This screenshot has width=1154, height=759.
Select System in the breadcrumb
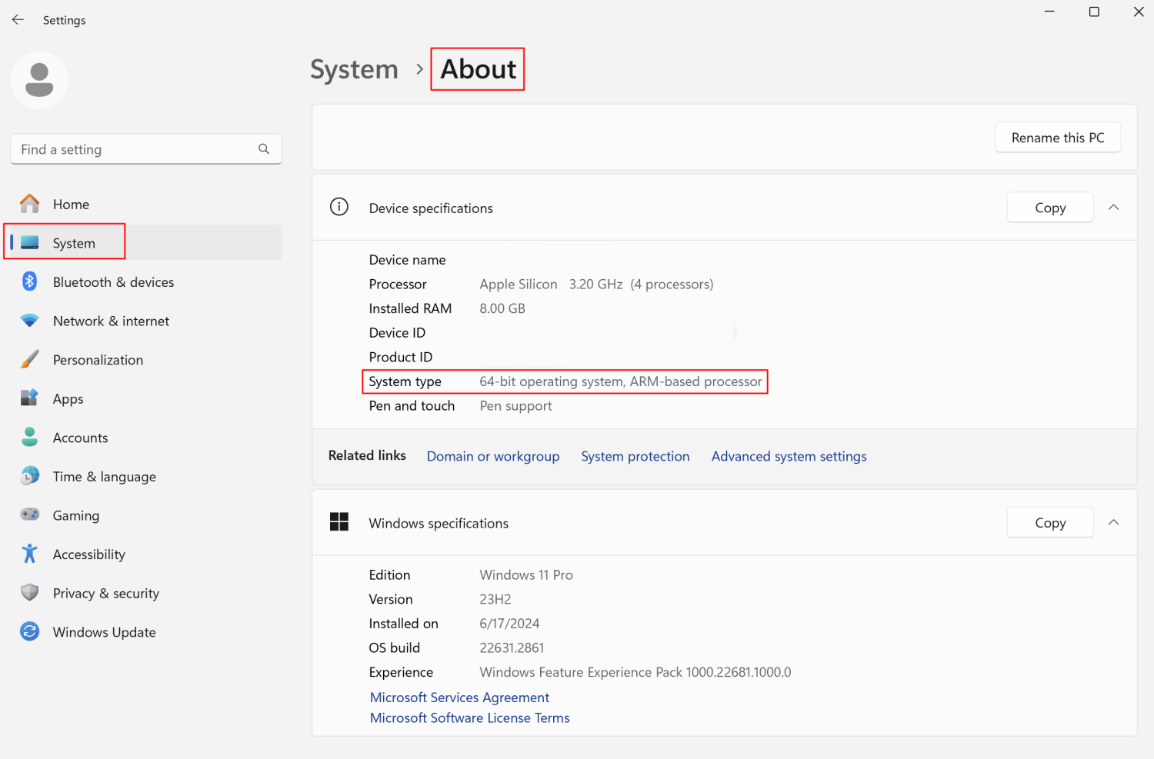click(x=354, y=68)
